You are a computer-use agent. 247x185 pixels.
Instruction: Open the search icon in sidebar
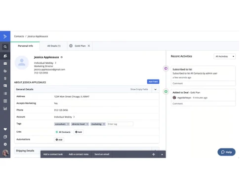pyautogui.click(x=5, y=47)
